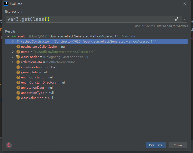Expand the name field node
Image resolution: width=193 pixels, height=153 pixels.
[13, 52]
